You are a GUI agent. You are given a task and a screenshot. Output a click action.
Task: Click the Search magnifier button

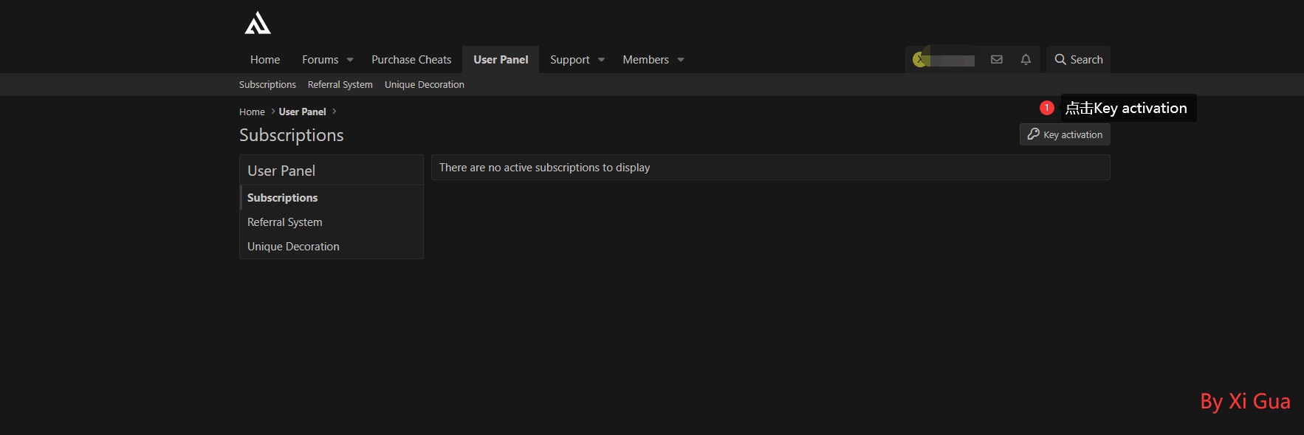pyautogui.click(x=1078, y=60)
